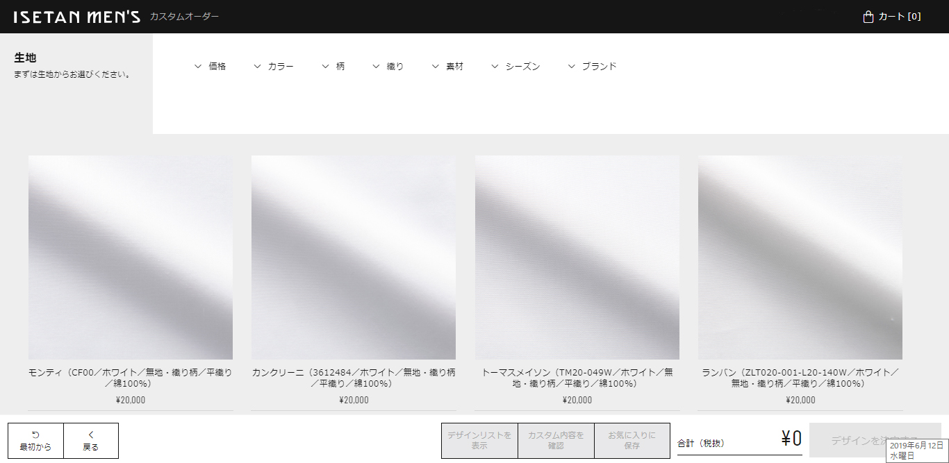
Task: Expand the カラー color filter
Action: click(274, 67)
